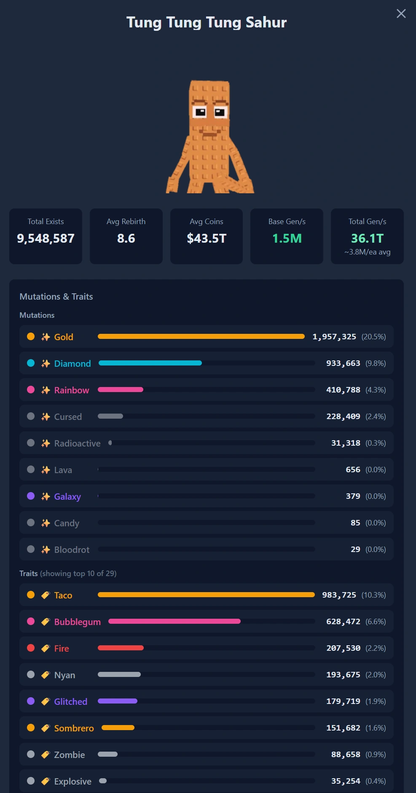This screenshot has width=416, height=793.
Task: Click the sparkle icon beside Gold
Action: (46, 337)
